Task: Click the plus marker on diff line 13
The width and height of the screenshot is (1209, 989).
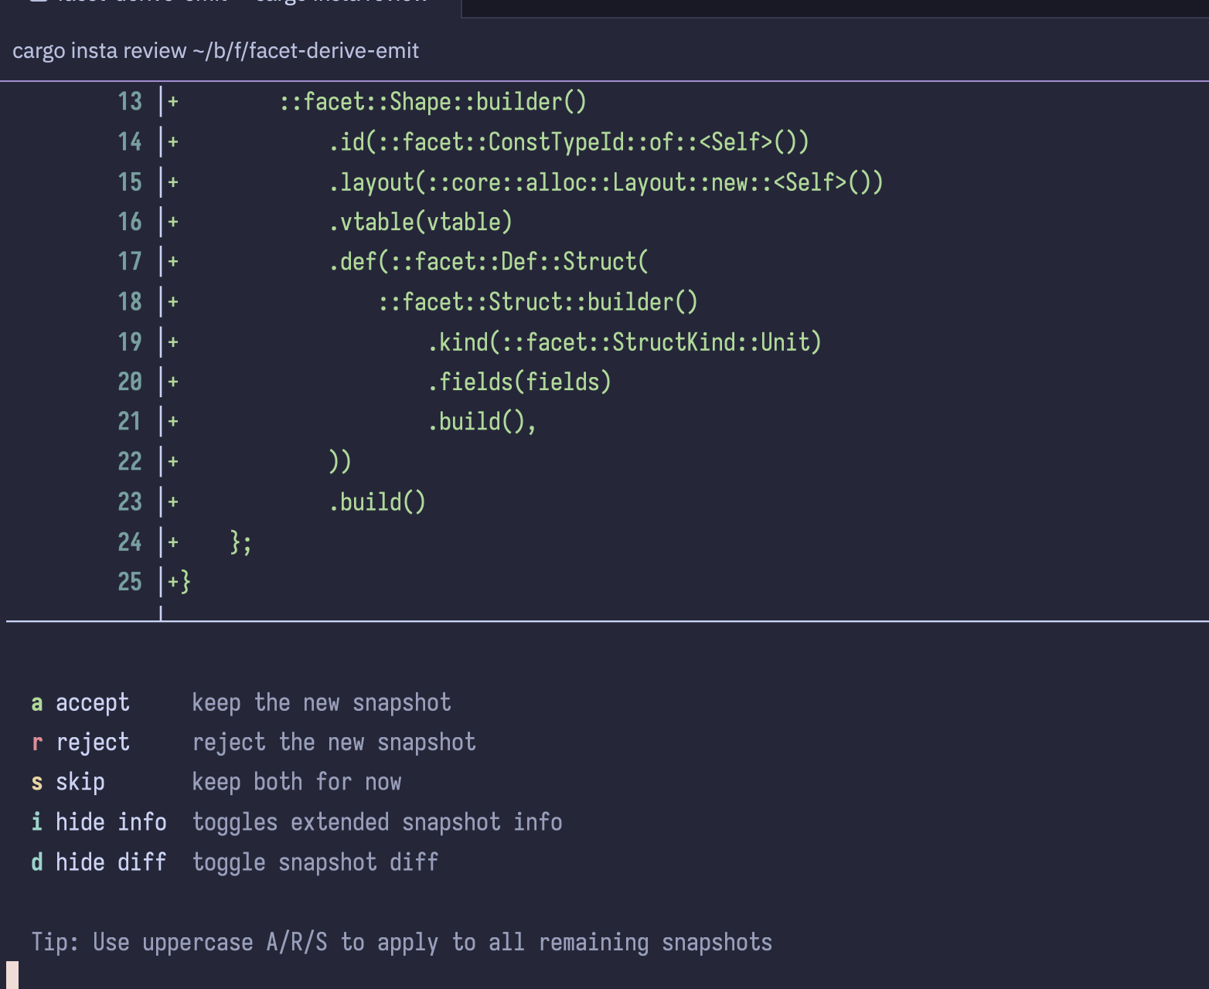Action: [173, 102]
